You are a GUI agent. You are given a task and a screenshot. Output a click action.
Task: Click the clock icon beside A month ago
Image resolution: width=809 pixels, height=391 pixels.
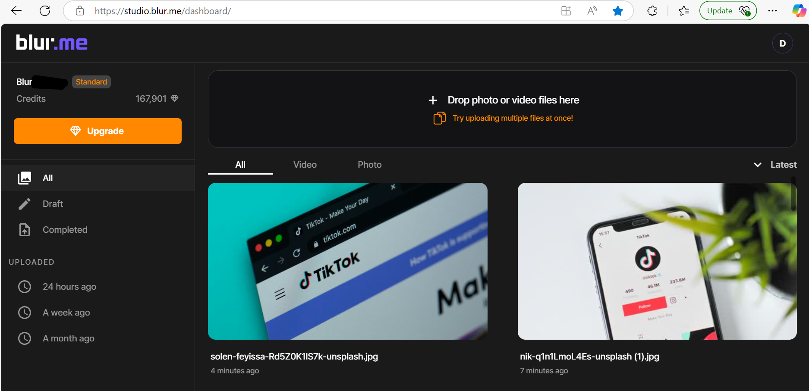[25, 338]
